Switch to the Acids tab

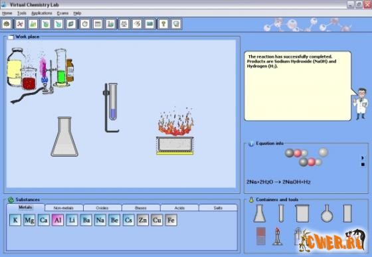pos(179,208)
